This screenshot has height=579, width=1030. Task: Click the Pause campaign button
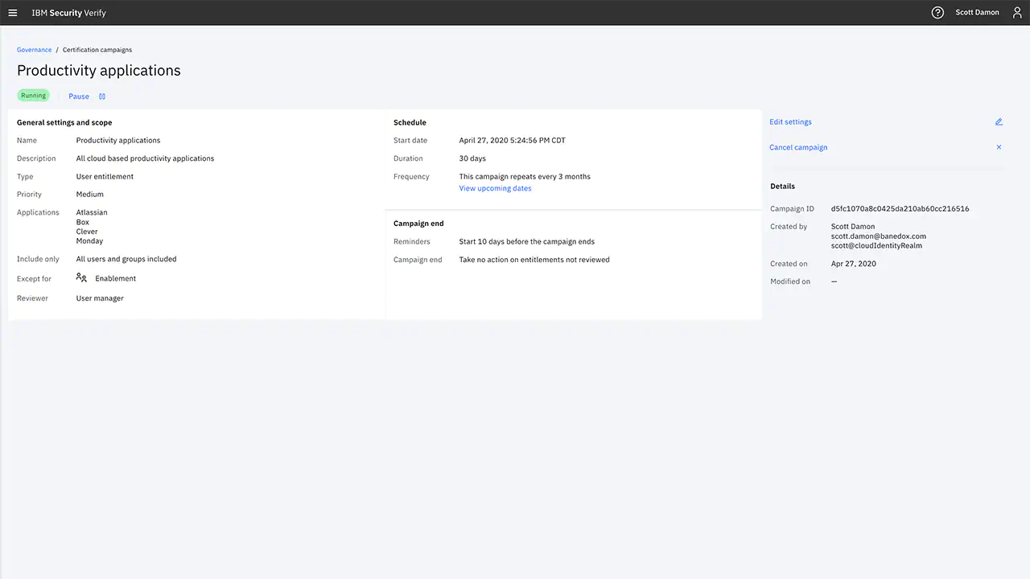79,96
